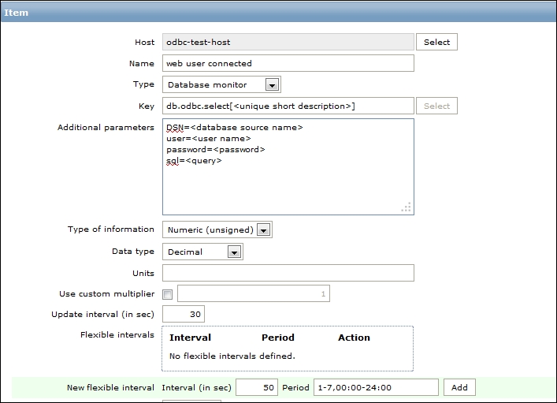This screenshot has height=403, width=557.
Task: Click the sql=<query> line in parameters
Action: click(194, 161)
